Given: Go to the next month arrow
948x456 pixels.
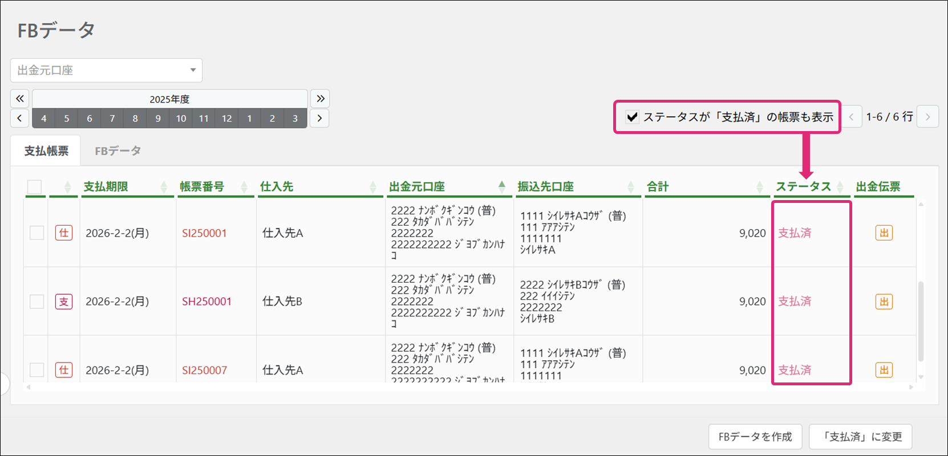Looking at the screenshot, I should point(319,119).
